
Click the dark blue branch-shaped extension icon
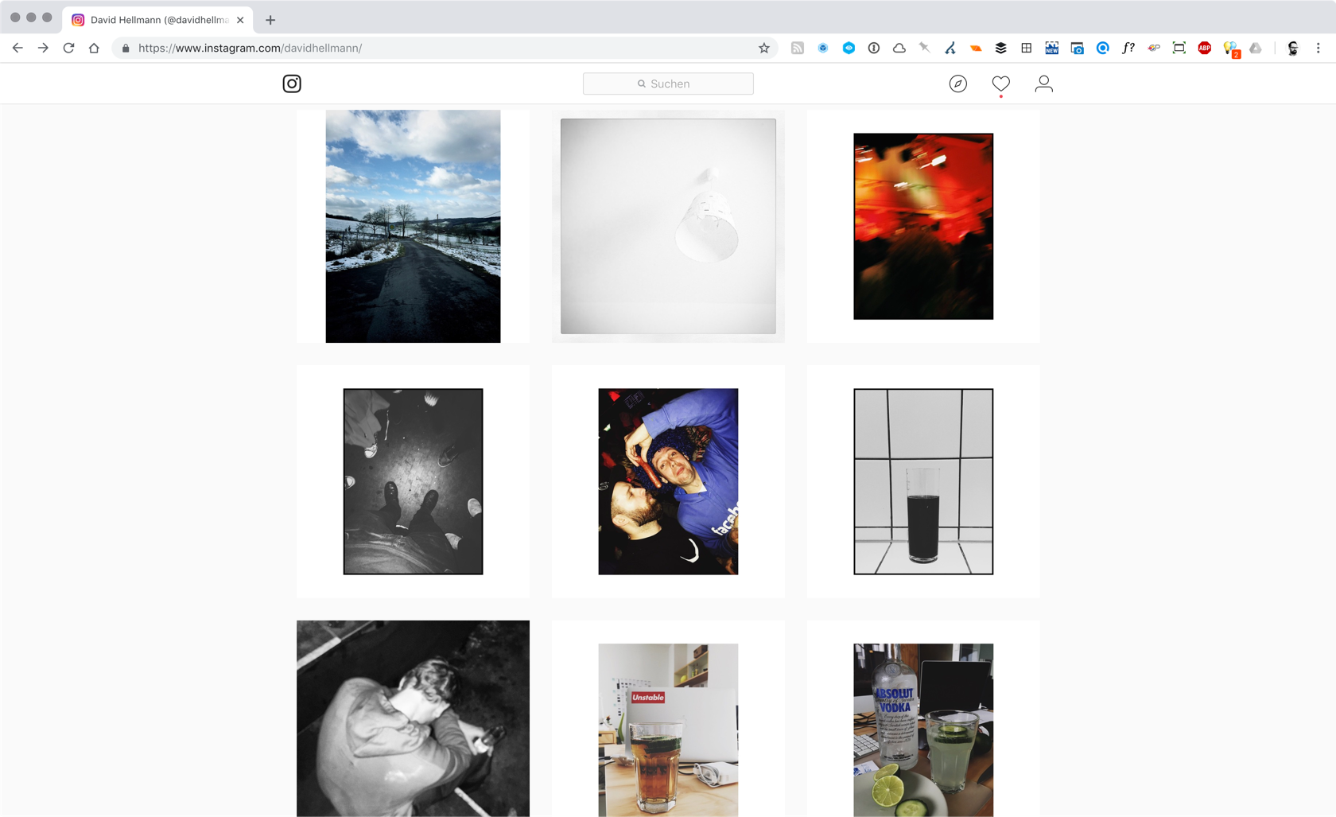[x=950, y=48]
